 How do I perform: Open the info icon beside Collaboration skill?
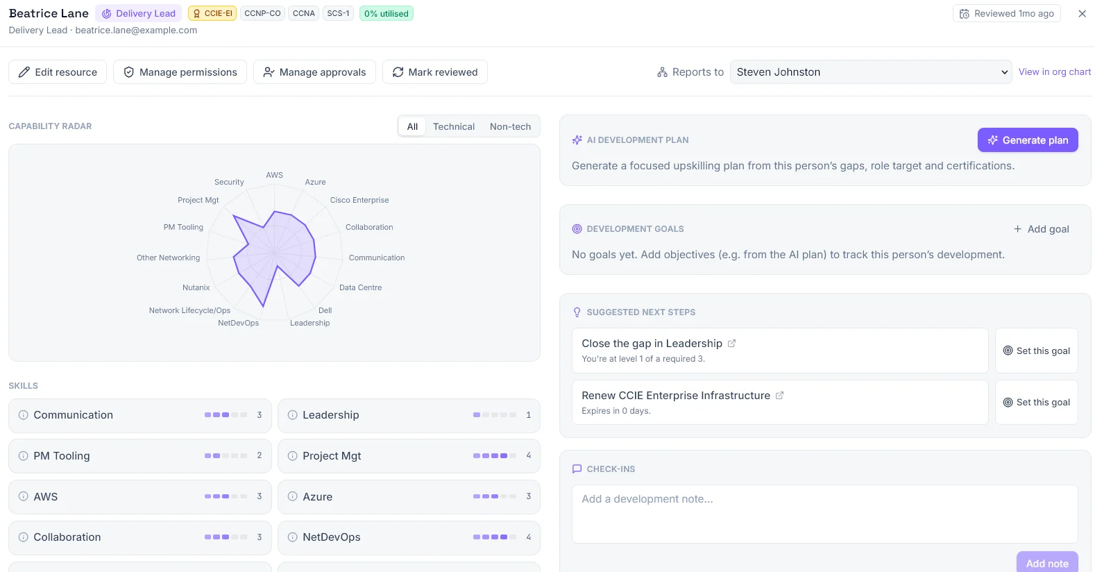[24, 537]
